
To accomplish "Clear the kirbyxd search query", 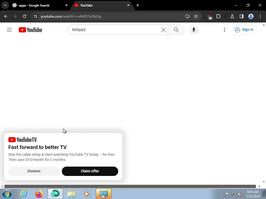I will (x=164, y=30).
